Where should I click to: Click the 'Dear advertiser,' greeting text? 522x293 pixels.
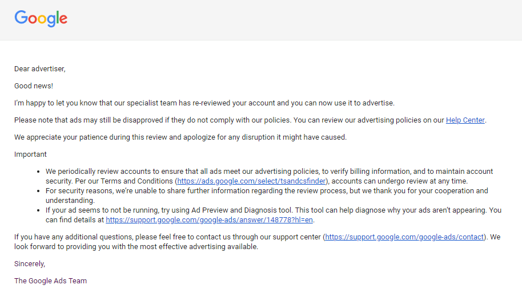pos(40,69)
